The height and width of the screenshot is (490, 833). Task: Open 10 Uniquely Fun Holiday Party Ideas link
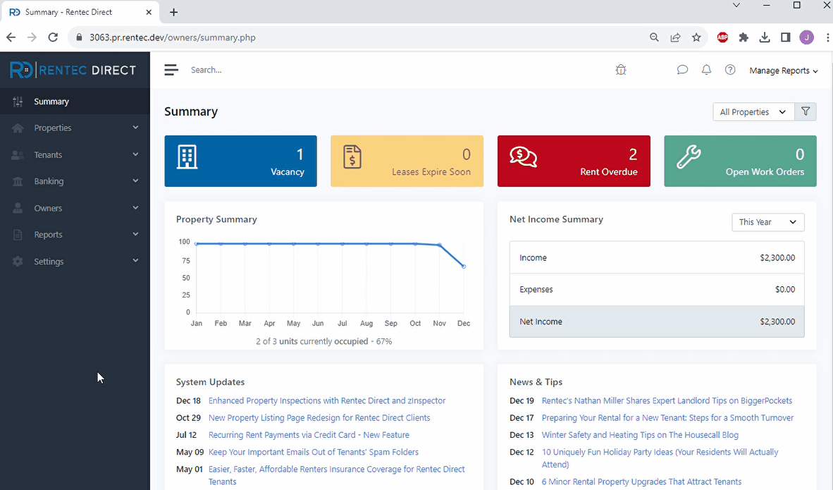[660, 458]
